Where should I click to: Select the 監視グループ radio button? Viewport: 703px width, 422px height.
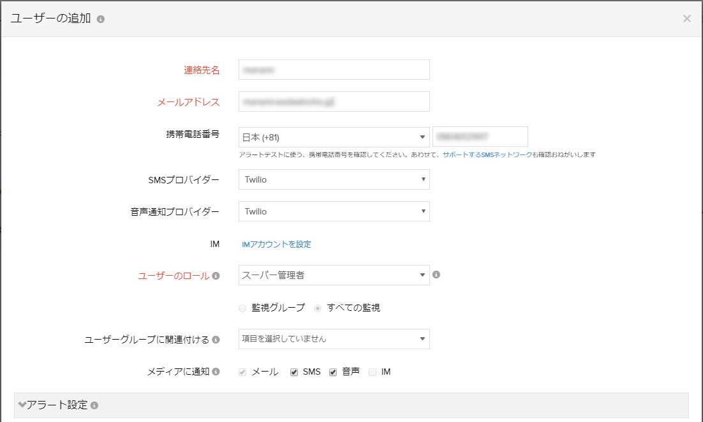coord(242,308)
